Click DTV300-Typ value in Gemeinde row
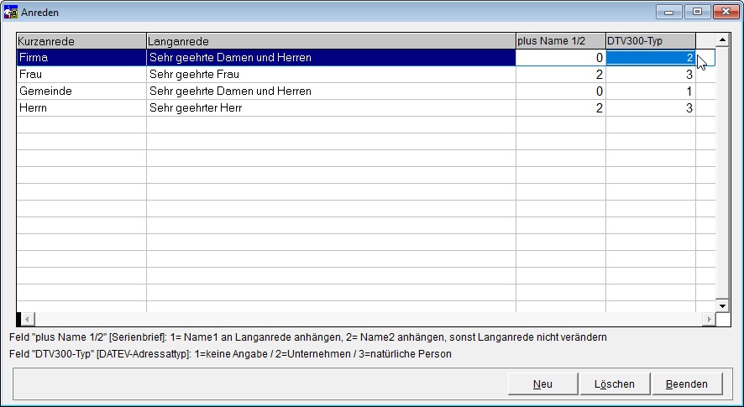744x407 pixels. [x=651, y=91]
